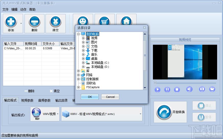Viewport: 223px width, 139px height.
Task: Collapse the 我的电脑 tree node
Action: [78, 34]
